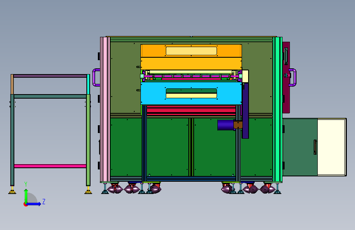This screenshot has height=230, width=355.
Task: Select the cyan upper-right post of the rack
Action: [88, 84]
